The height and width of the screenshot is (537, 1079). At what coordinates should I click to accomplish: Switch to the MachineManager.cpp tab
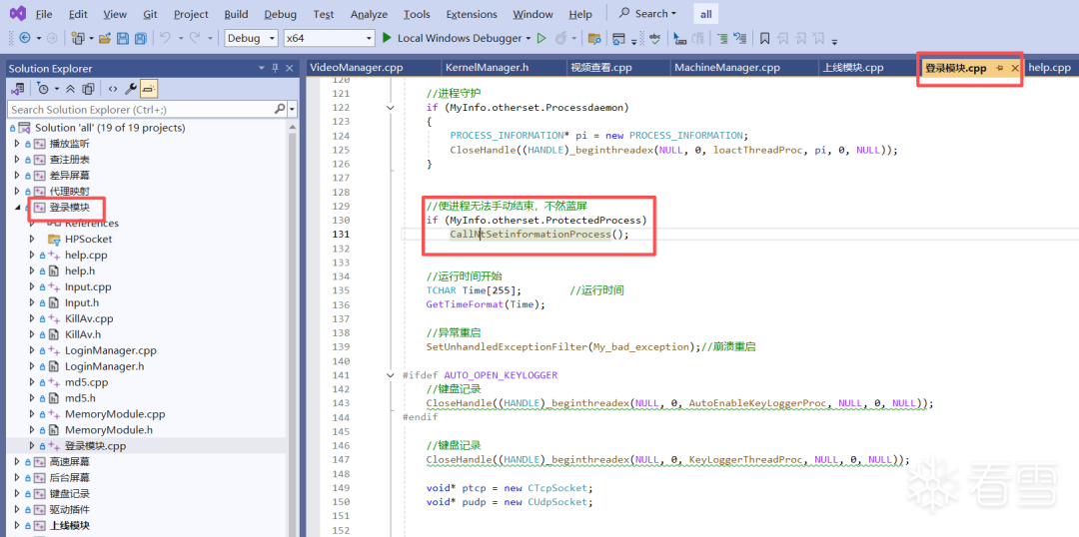click(x=726, y=68)
